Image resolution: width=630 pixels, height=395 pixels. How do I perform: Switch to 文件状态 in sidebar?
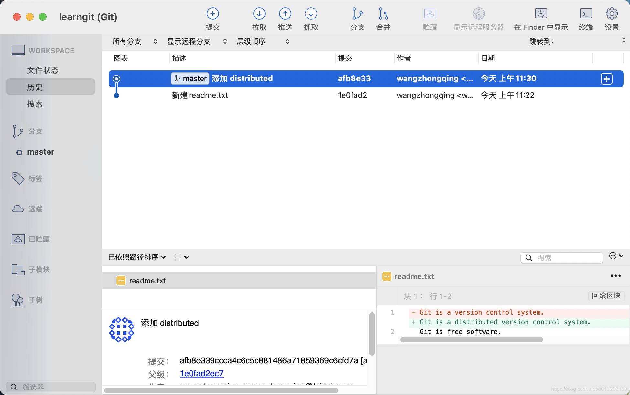[x=43, y=70]
